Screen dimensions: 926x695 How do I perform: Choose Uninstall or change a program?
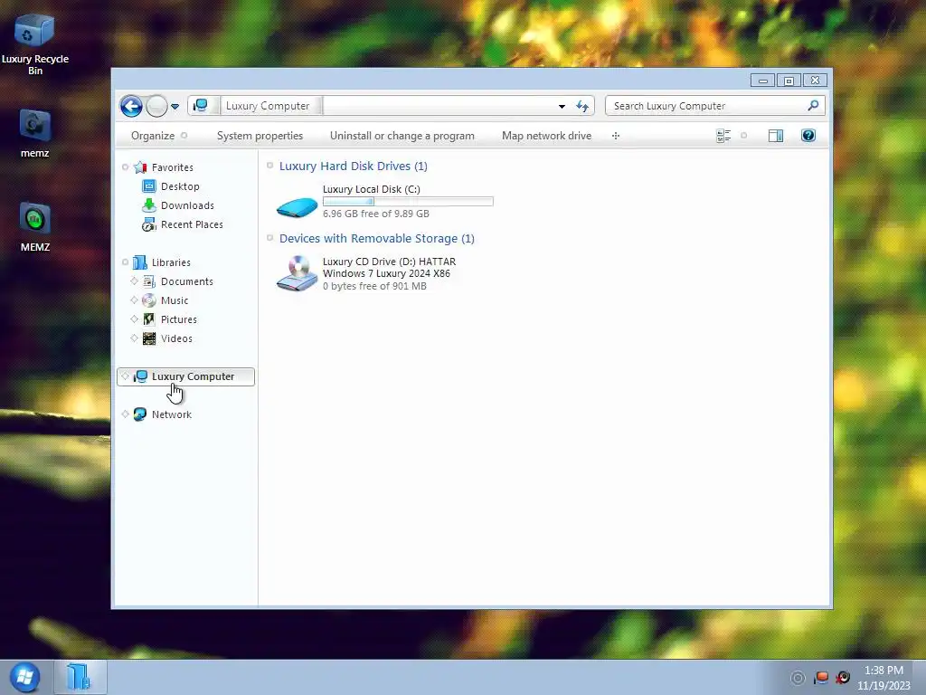tap(402, 136)
